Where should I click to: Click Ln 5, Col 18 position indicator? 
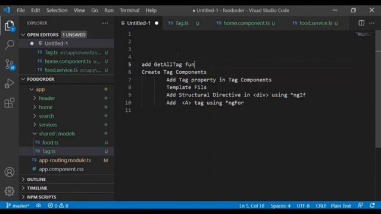tap(252, 206)
